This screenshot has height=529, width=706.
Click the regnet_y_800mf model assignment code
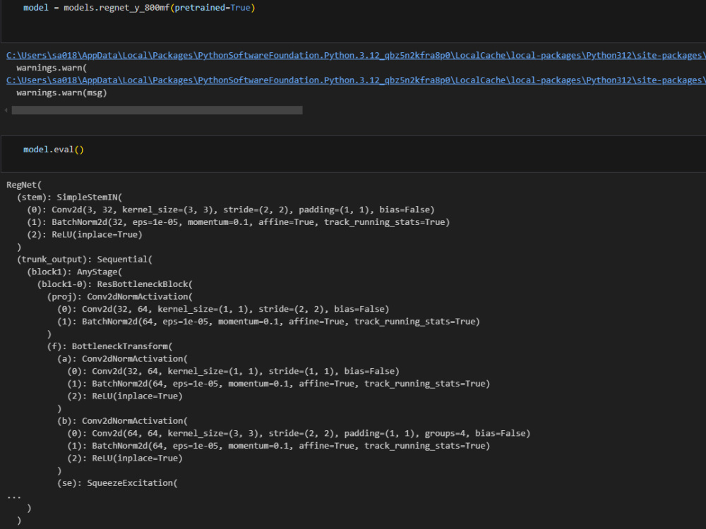[x=139, y=8]
